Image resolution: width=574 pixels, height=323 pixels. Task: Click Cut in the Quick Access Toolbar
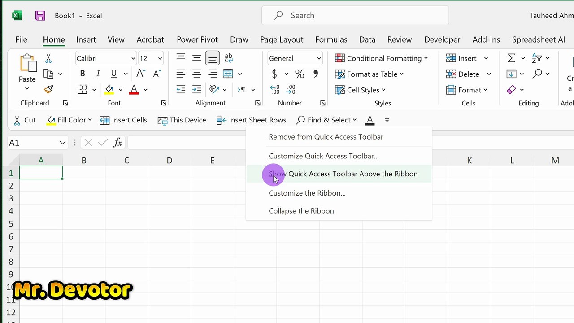coord(25,120)
